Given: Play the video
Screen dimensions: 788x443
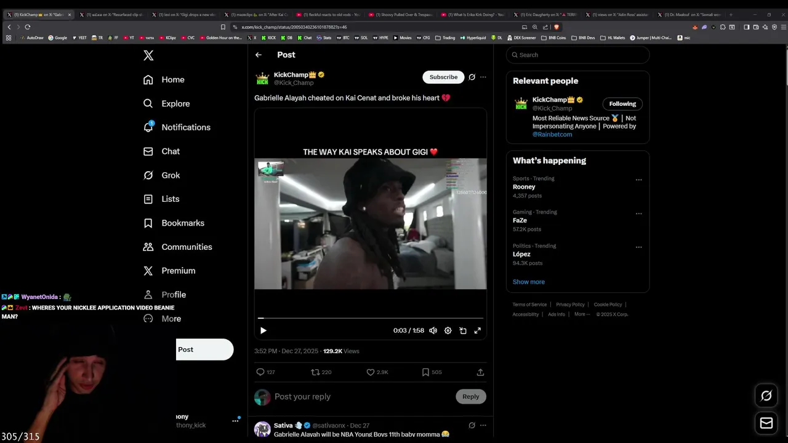Looking at the screenshot, I should tap(263, 330).
